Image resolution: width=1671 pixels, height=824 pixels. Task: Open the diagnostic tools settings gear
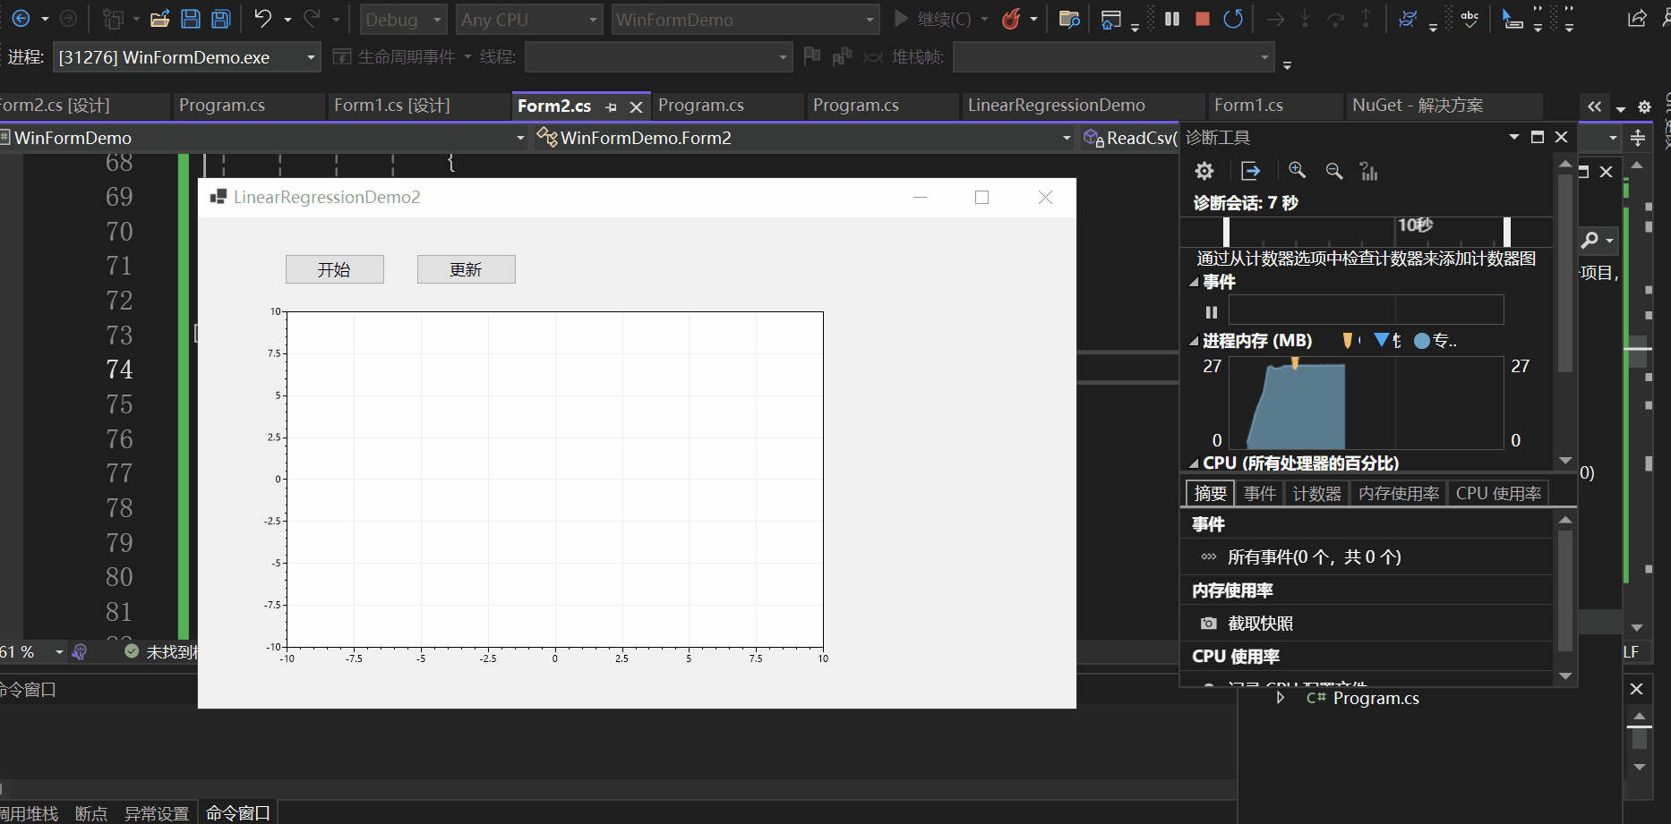click(1204, 171)
